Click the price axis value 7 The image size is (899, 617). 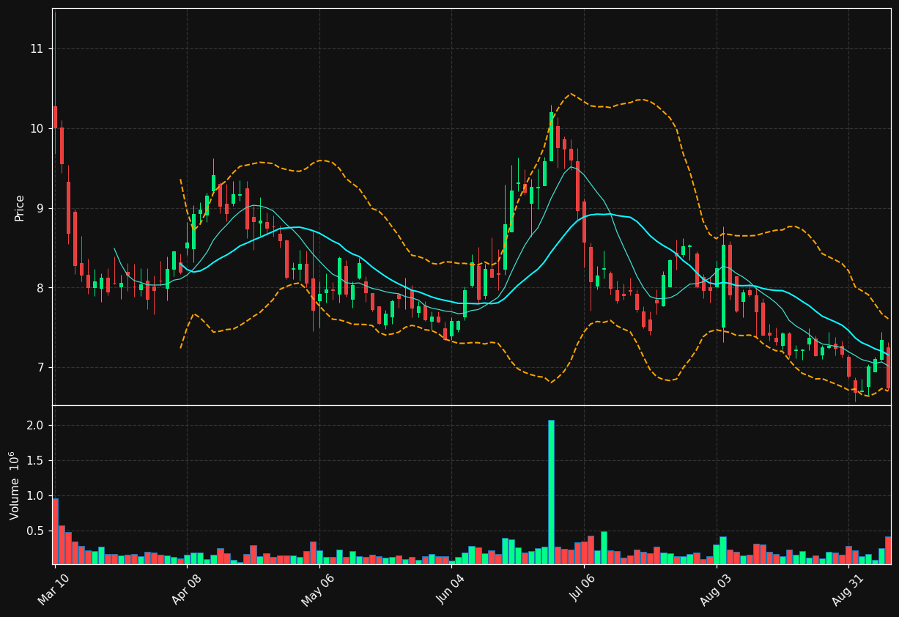[41, 368]
